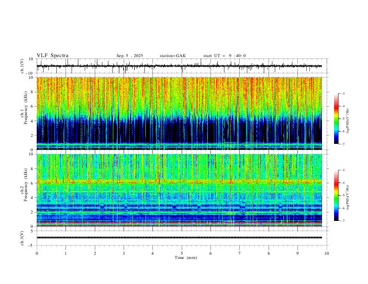Click inside the ch.2 spectrogram panel
The width and height of the screenshot is (368, 284).
pyautogui.click(x=179, y=190)
